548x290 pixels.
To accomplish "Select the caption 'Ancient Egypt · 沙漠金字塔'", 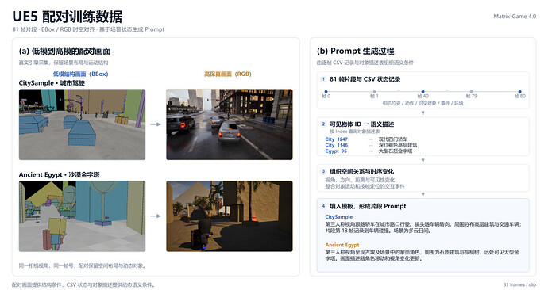I will [x=59, y=174].
